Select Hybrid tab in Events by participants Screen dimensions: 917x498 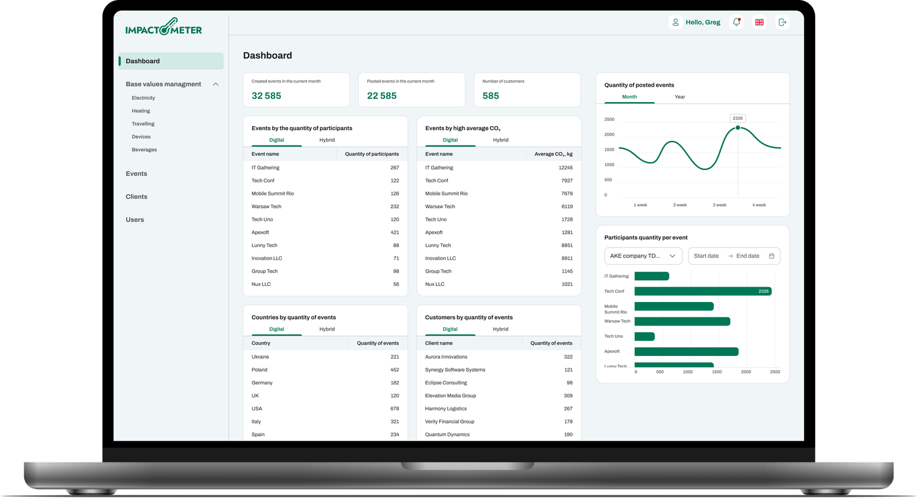tap(327, 140)
